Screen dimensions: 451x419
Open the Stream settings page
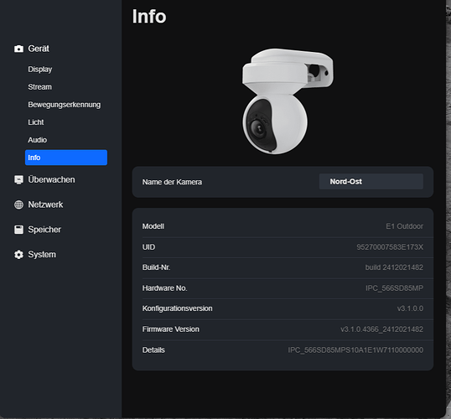[40, 87]
